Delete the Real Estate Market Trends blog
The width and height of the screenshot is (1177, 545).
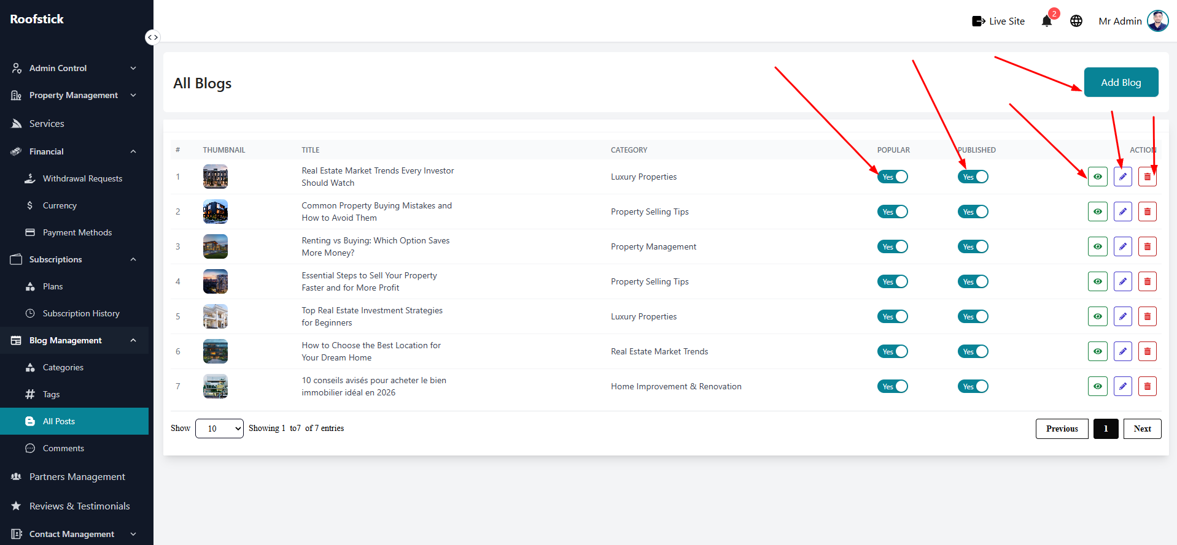(x=1148, y=177)
